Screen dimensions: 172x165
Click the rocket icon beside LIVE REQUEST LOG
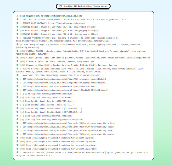click(x=17, y=16)
